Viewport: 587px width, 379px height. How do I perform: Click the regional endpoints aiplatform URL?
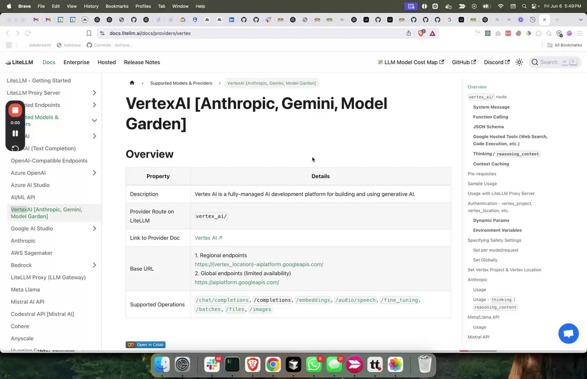(x=259, y=264)
